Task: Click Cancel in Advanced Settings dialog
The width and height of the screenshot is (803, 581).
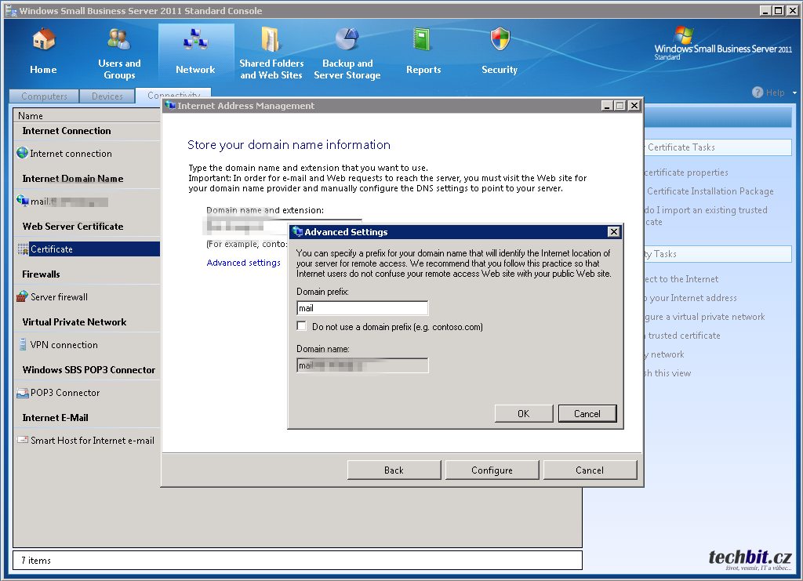Action: pos(587,414)
